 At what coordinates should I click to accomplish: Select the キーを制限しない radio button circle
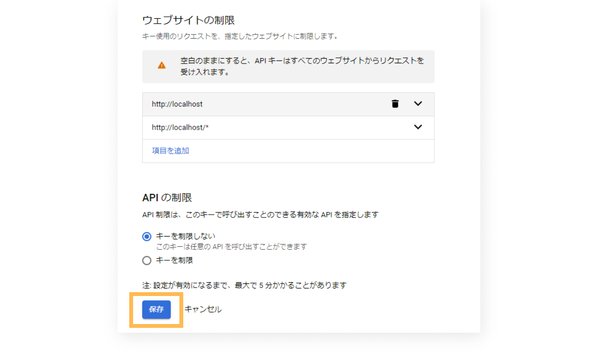pos(147,237)
